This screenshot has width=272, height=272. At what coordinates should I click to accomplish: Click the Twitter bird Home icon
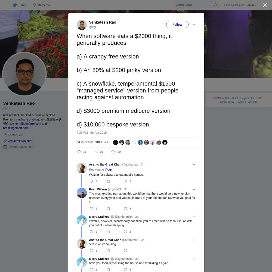(x=15, y=5)
